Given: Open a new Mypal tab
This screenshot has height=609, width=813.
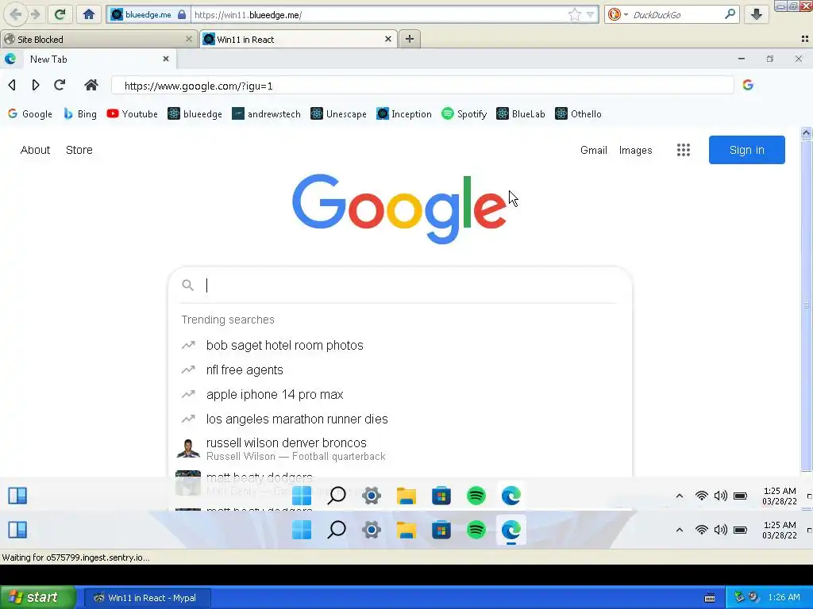Looking at the screenshot, I should coord(409,39).
